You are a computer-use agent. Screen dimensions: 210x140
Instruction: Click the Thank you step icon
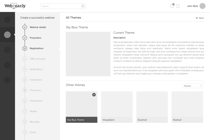pos(25,90)
